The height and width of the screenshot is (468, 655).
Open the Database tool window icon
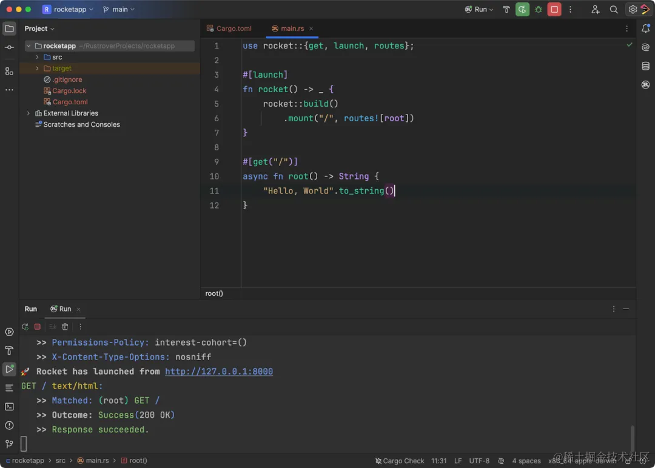pyautogui.click(x=645, y=66)
